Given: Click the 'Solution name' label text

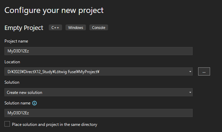Looking at the screenshot, I should pos(17,103).
